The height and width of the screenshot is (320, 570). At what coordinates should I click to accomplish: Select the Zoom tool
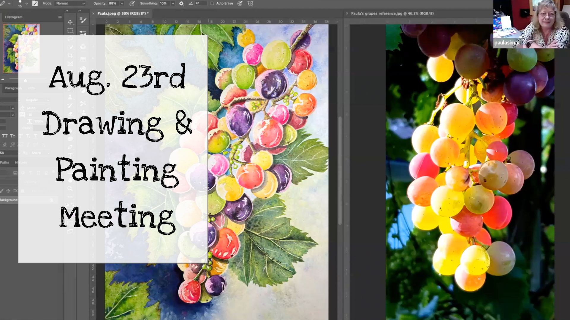coord(70,188)
